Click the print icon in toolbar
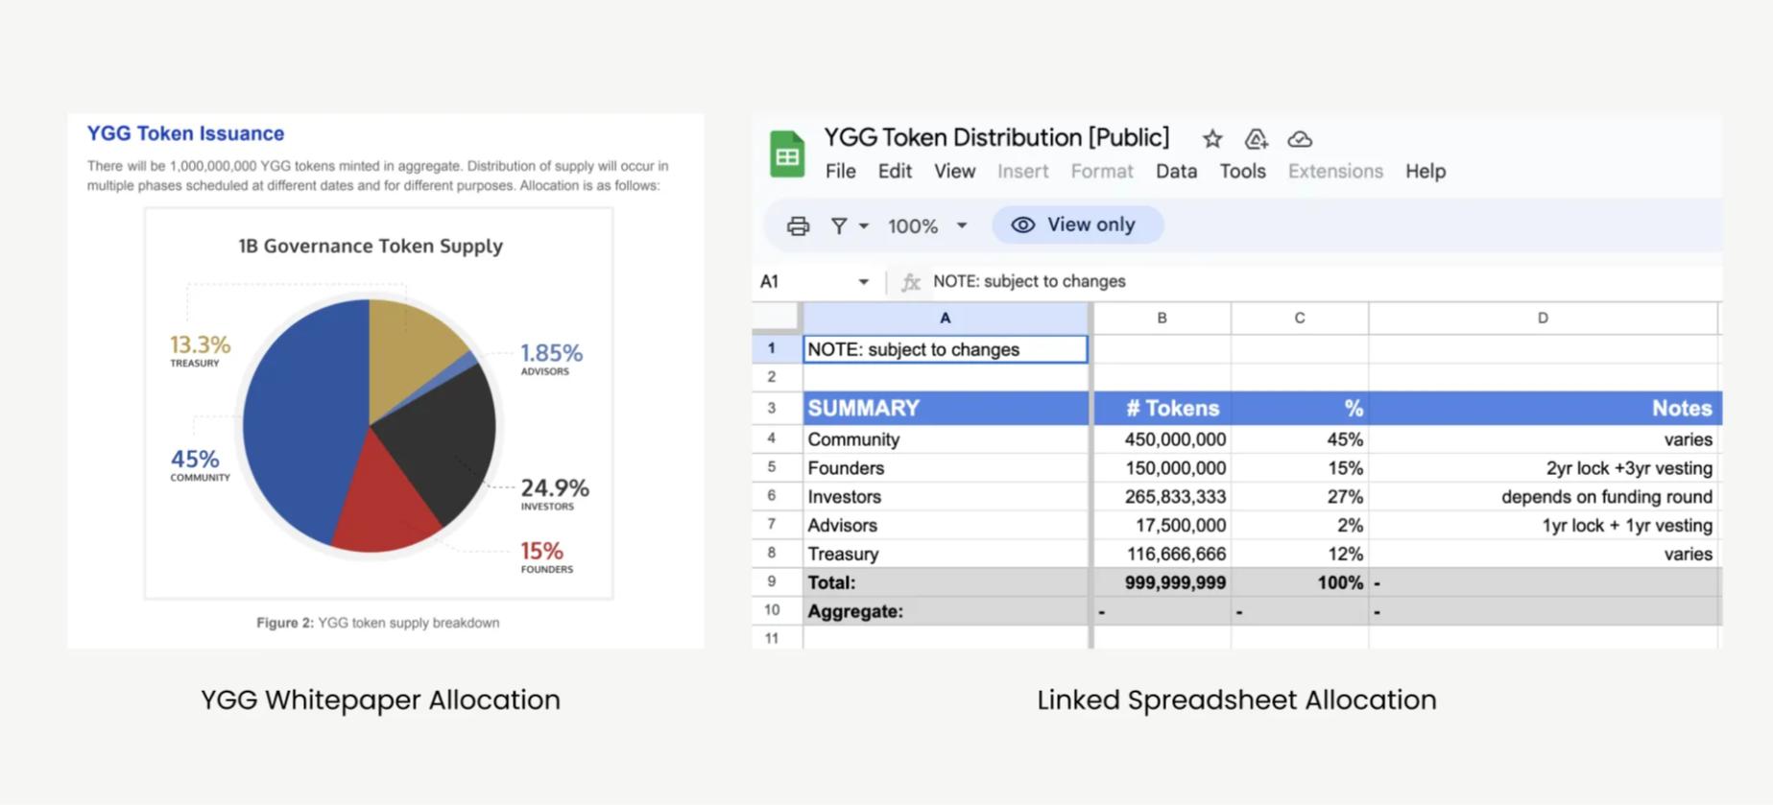The height and width of the screenshot is (805, 1773). tap(798, 225)
